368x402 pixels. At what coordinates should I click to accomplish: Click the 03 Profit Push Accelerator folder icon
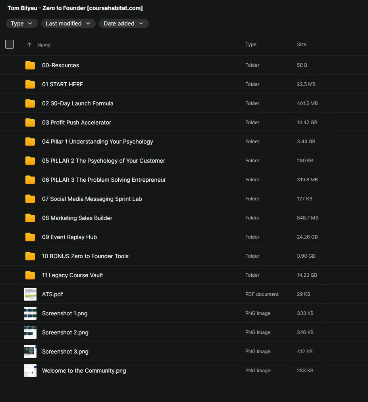(30, 122)
